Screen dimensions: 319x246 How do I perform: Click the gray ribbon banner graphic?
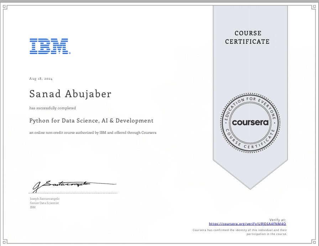pyautogui.click(x=249, y=71)
